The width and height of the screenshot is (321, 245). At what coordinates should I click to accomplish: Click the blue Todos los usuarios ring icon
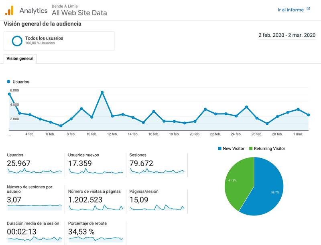tap(17, 41)
